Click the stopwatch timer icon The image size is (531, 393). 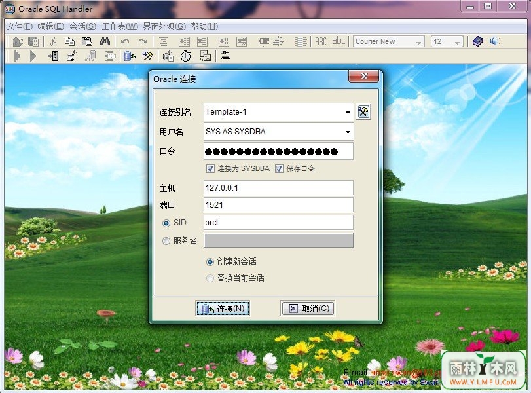[185, 56]
